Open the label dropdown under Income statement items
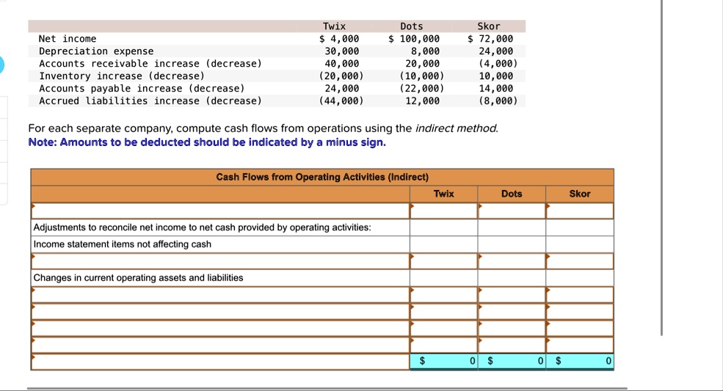The image size is (723, 391). click(x=220, y=261)
